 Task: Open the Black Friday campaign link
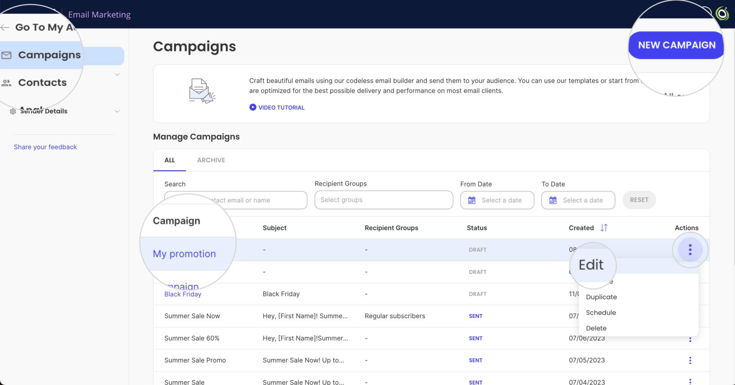(x=183, y=294)
